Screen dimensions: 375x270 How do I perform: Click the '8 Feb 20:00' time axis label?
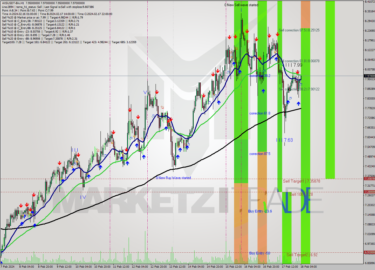45,267
